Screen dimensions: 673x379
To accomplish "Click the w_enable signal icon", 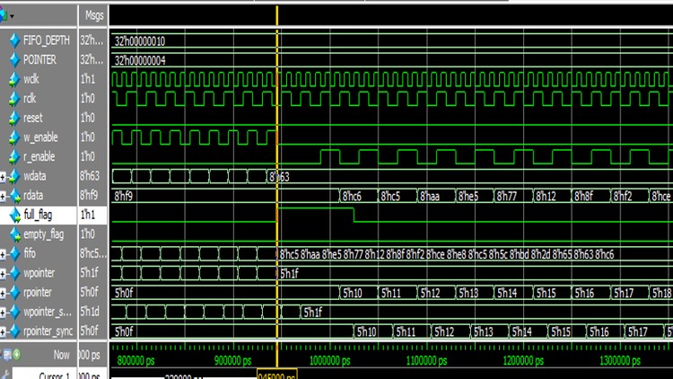I will tap(14, 137).
